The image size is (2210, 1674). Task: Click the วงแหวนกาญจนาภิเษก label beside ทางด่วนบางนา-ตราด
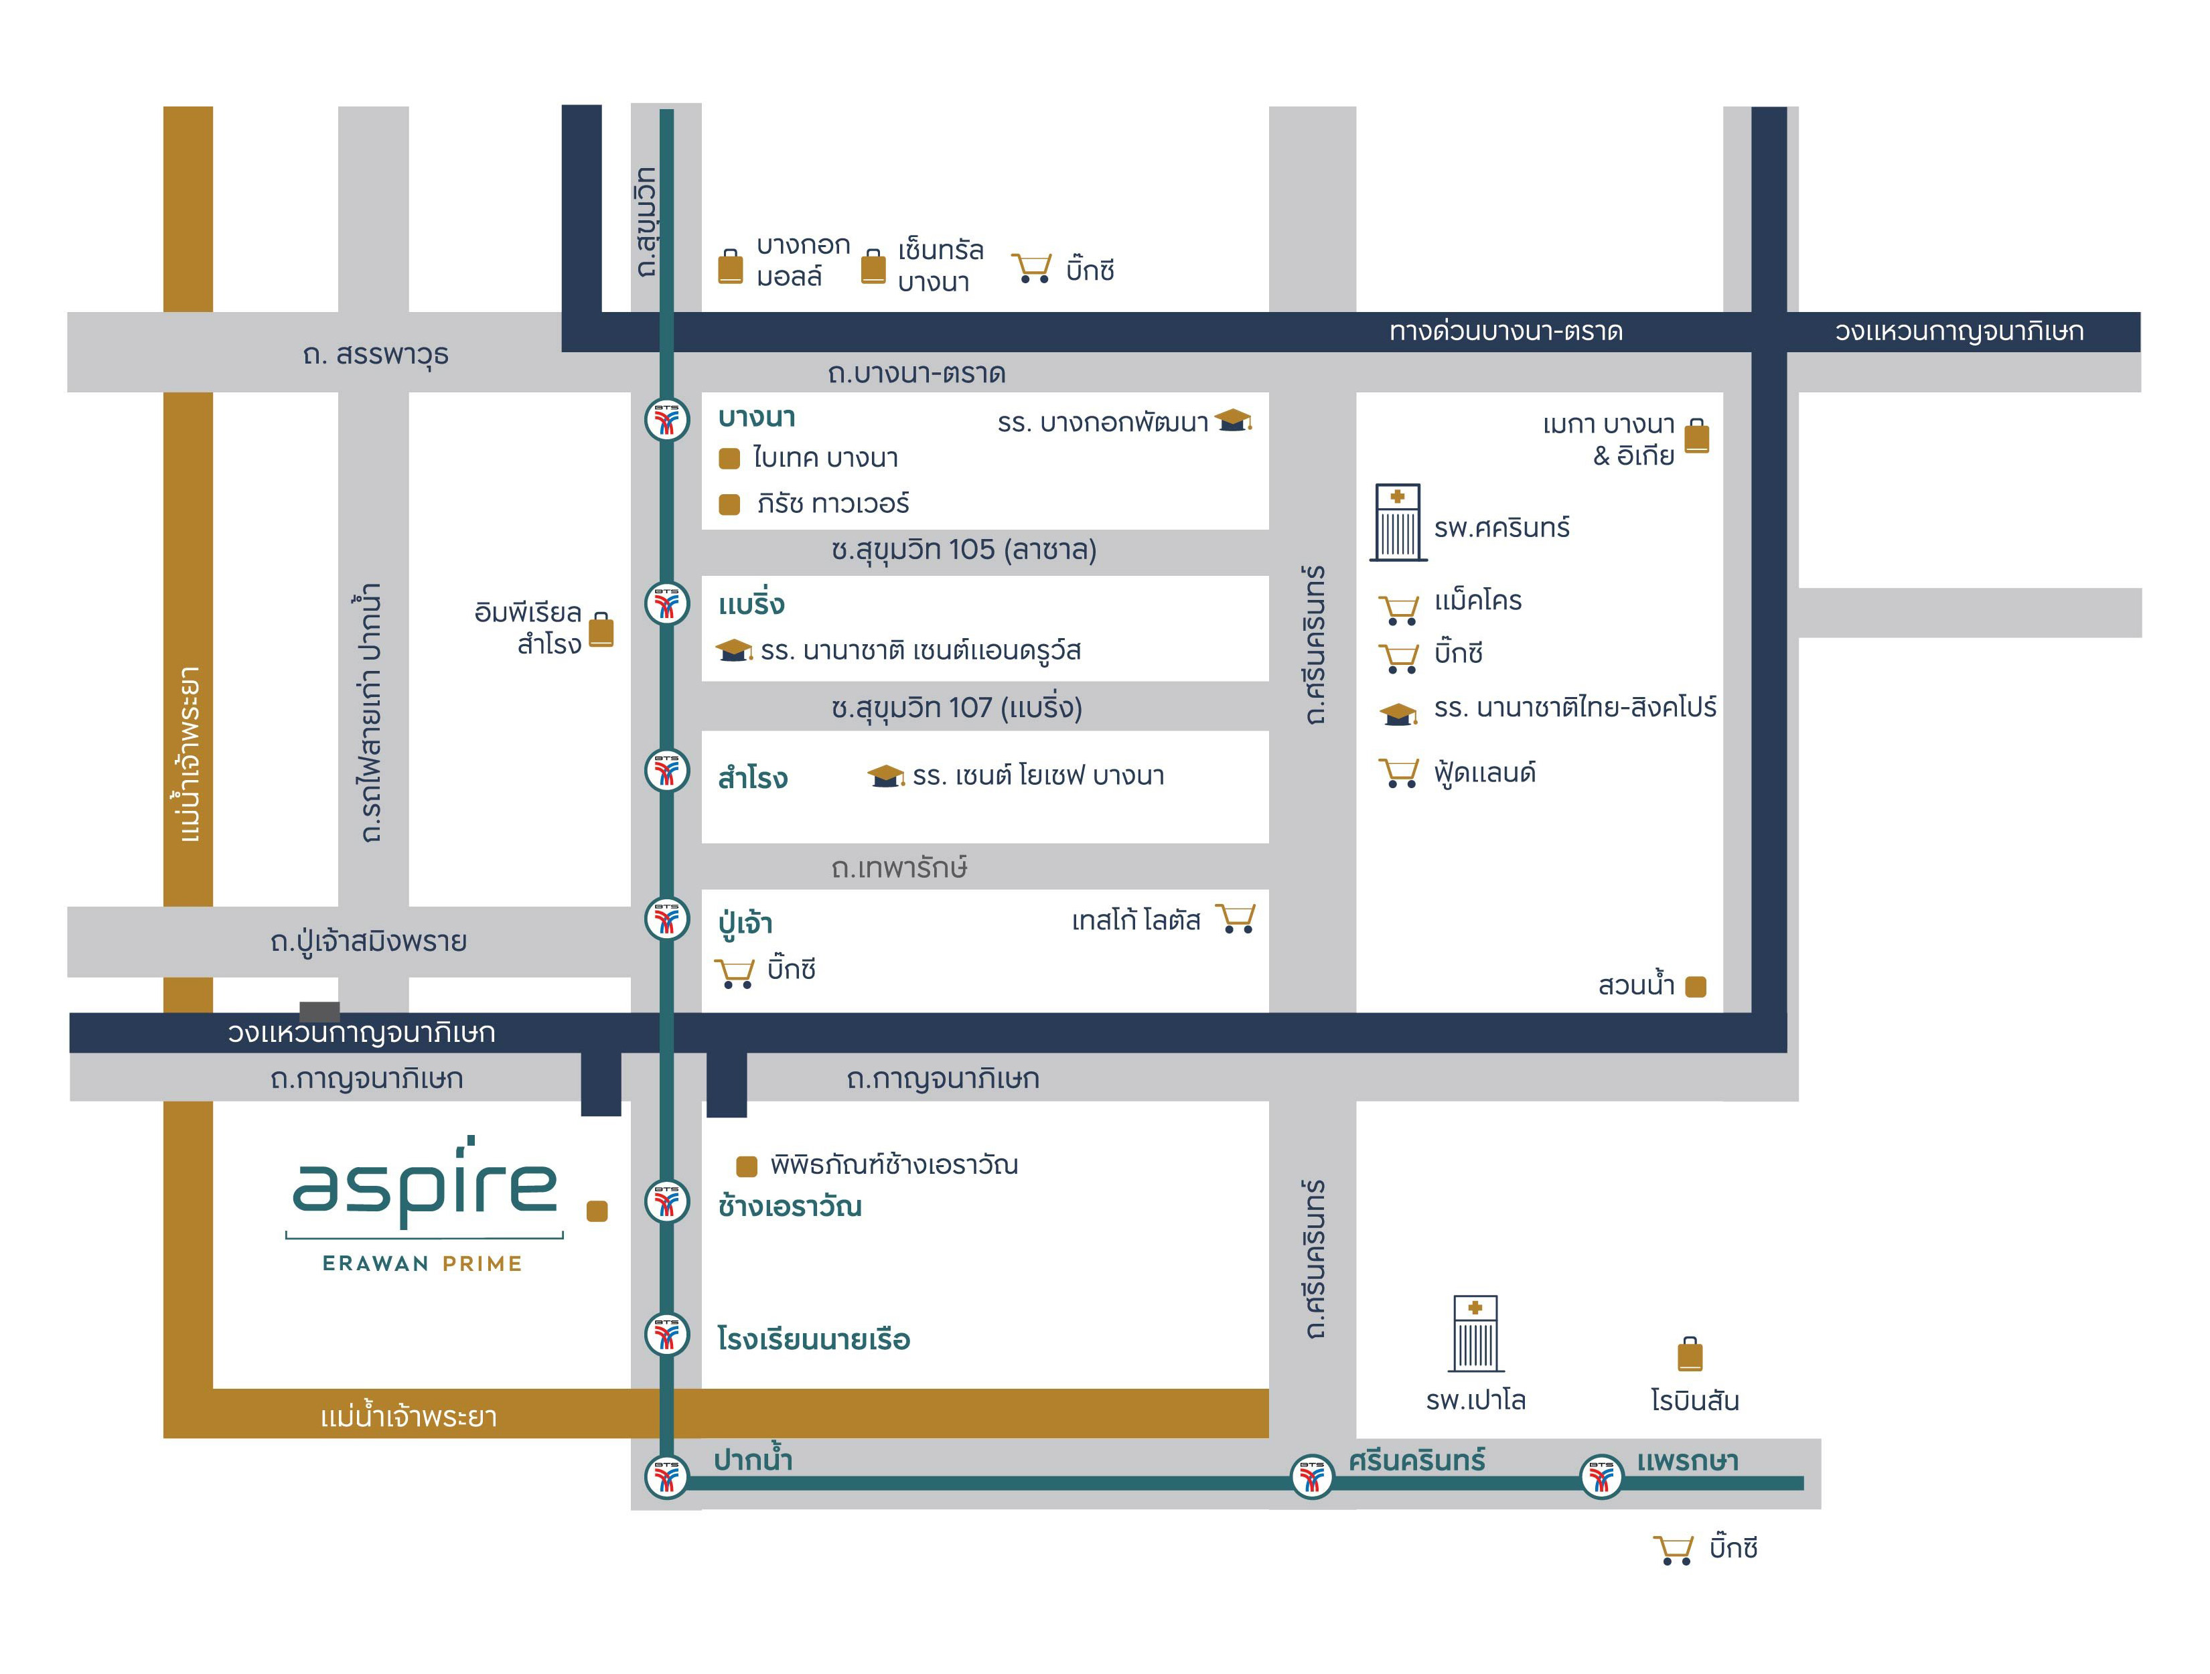tap(1960, 331)
